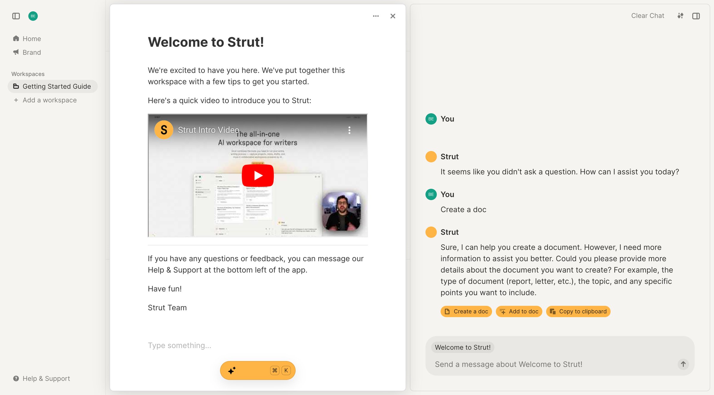The height and width of the screenshot is (395, 714).
Task: Click the Cmd key hint in command bar
Action: point(275,370)
